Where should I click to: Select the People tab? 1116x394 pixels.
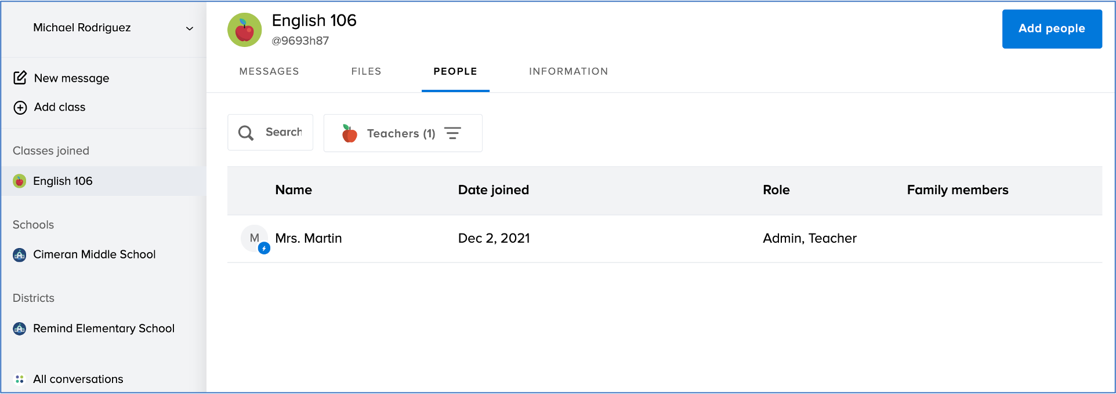pos(455,71)
